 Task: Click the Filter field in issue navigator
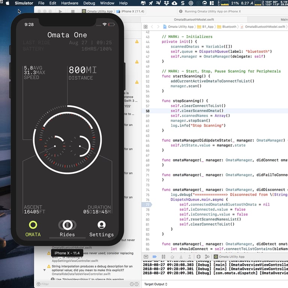tap(84, 284)
